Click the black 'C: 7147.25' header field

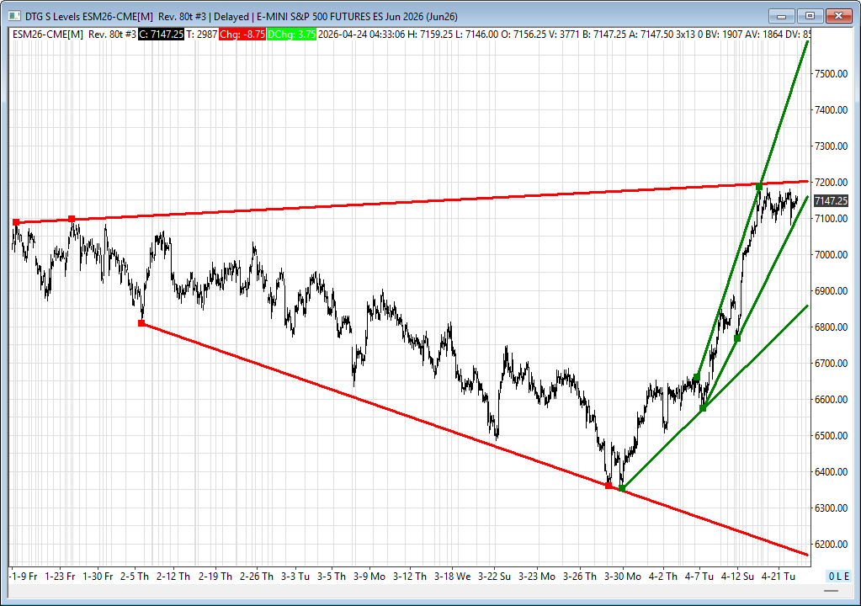click(161, 34)
